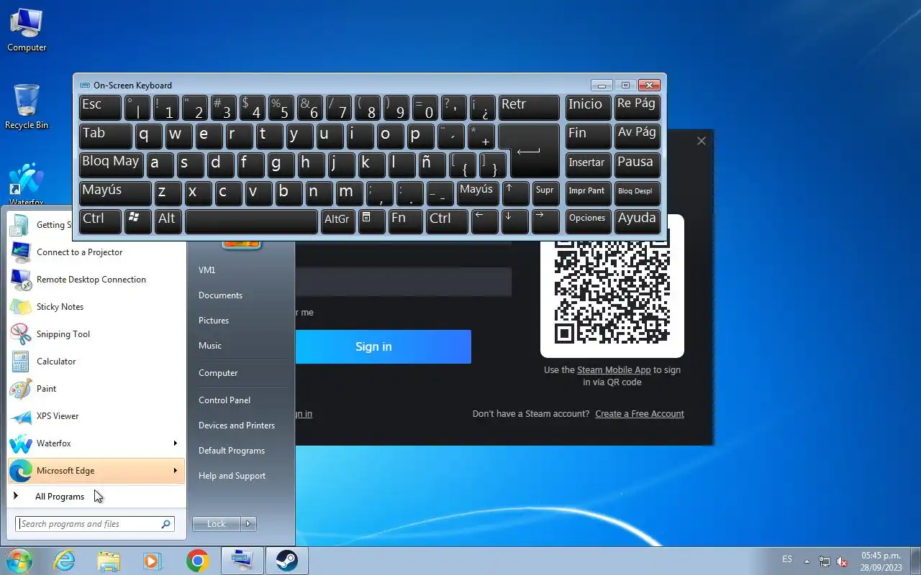
Task: Launch Remote Desktop Connection
Action: point(96,280)
